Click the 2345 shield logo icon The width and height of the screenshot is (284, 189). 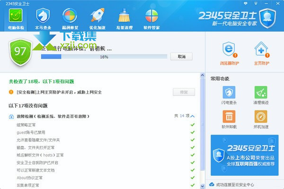click(x=267, y=18)
